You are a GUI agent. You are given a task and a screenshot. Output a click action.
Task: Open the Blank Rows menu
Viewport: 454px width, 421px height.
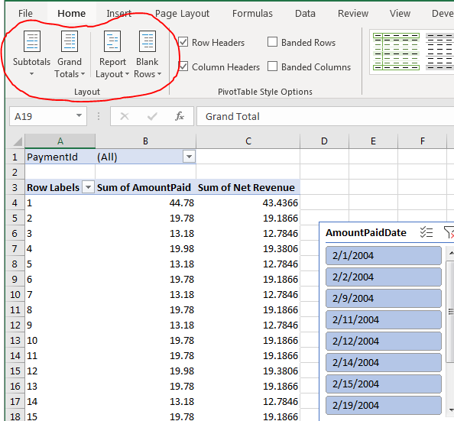[x=148, y=54]
